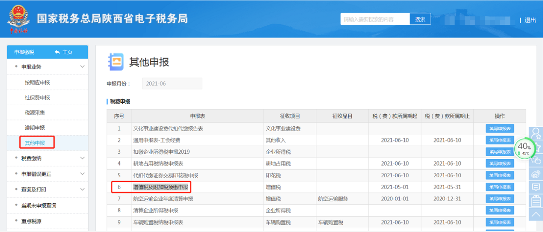Click the 其他申报 notebook icon
Screen dimensions: 543x232
pos(116,62)
